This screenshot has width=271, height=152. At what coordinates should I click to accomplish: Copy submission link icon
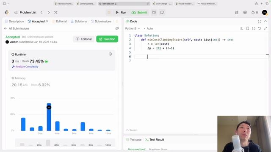tap(117, 28)
